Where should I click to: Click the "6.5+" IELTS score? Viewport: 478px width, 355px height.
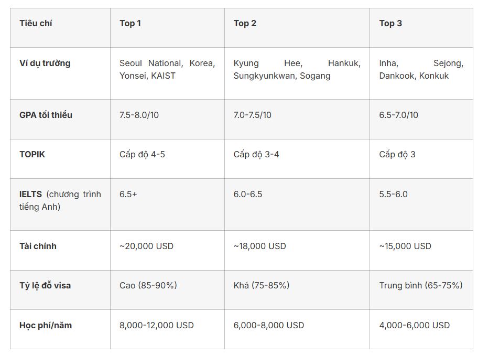coord(128,194)
